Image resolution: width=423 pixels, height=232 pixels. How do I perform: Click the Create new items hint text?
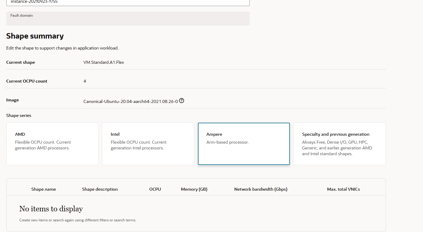pos(78,220)
